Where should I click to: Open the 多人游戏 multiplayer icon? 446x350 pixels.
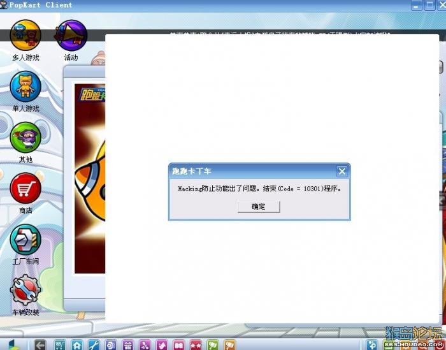[x=25, y=36]
